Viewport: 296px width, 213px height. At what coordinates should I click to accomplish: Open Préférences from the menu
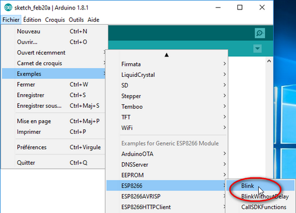[x=53, y=147]
